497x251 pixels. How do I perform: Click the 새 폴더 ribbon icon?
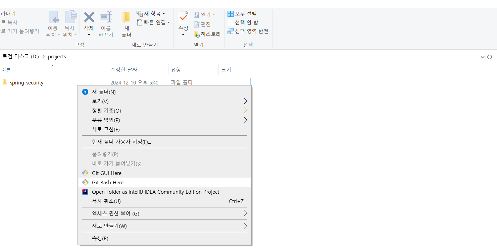[x=126, y=17]
